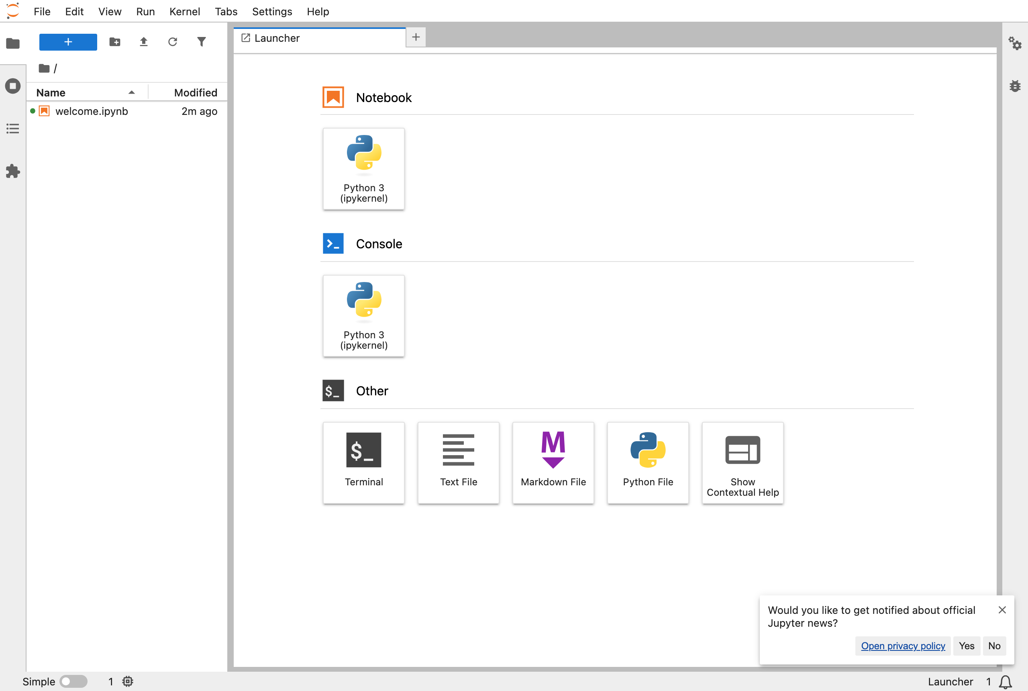
Task: Open the Tabs menu
Action: coord(226,12)
